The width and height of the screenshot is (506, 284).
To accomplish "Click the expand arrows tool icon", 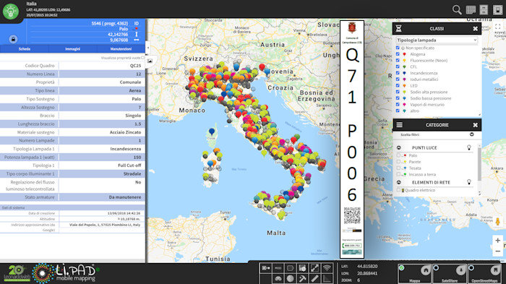I will [x=314, y=268].
